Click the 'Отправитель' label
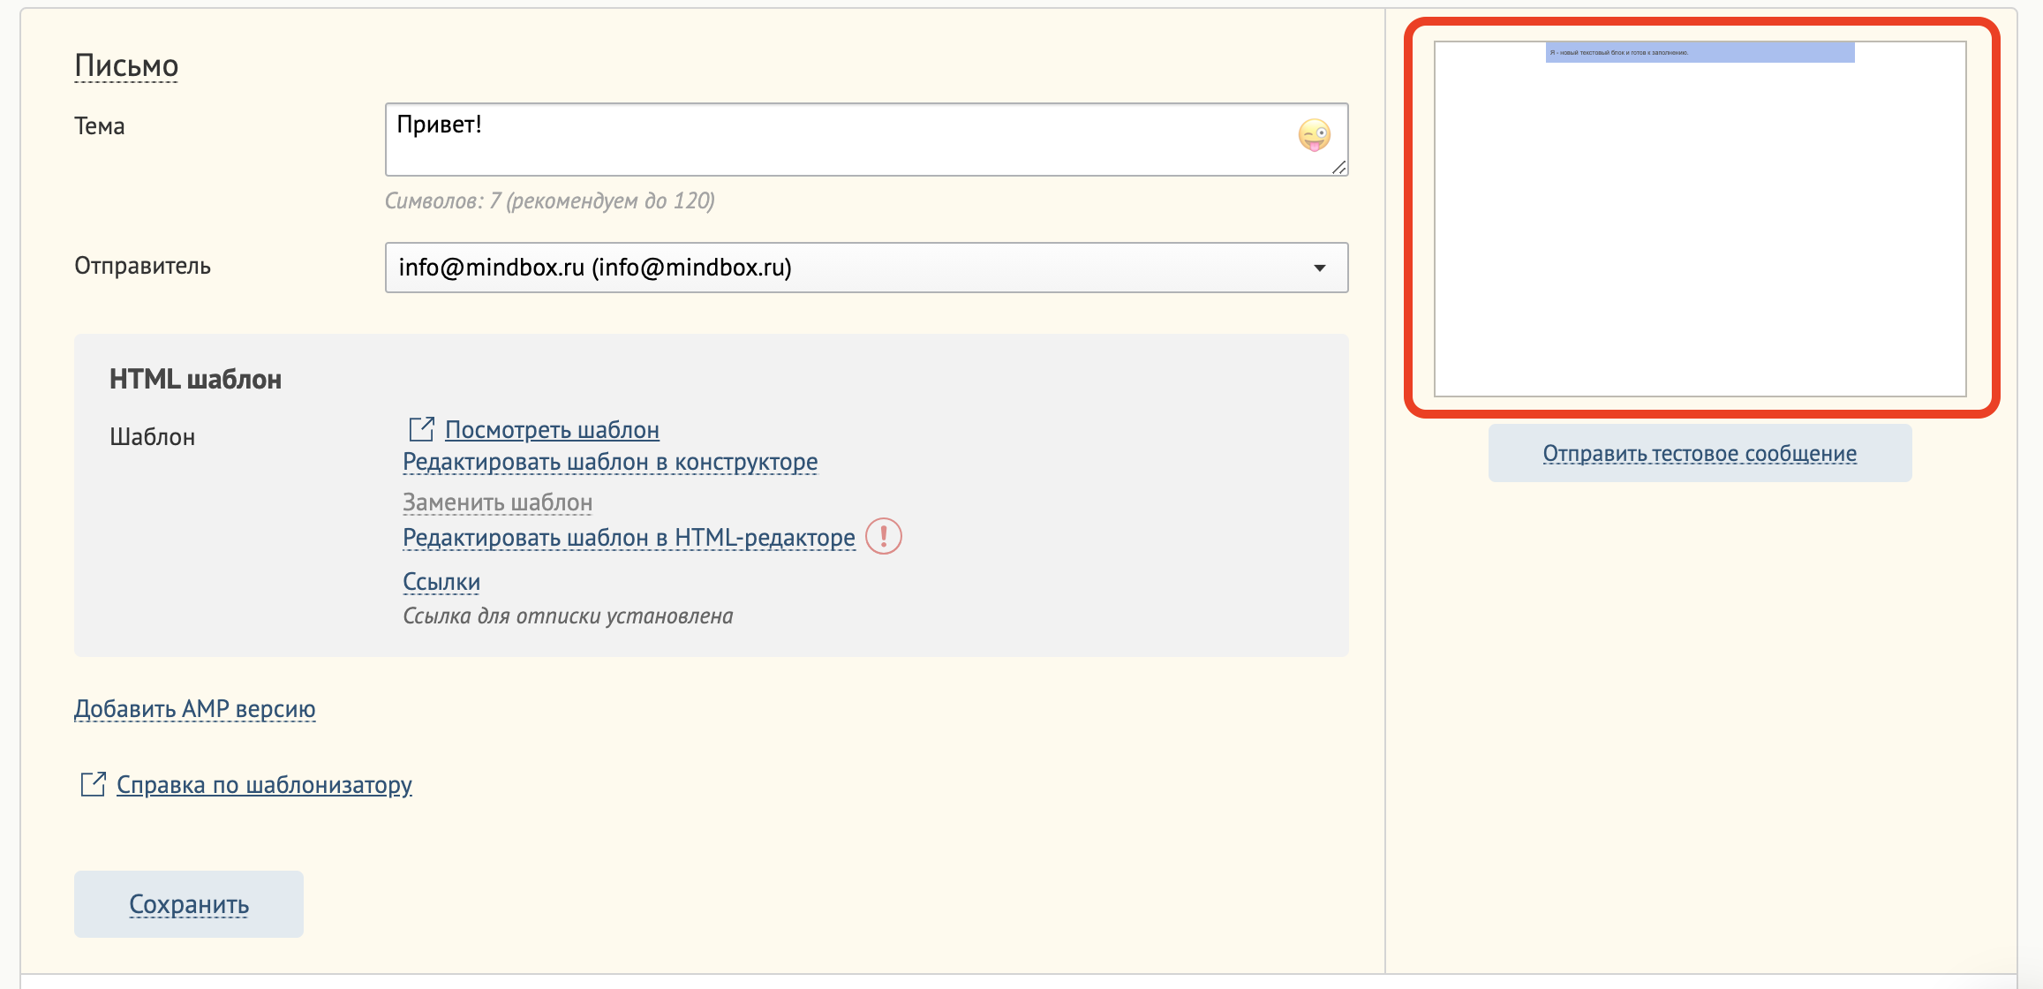Image resolution: width=2043 pixels, height=989 pixels. [142, 267]
